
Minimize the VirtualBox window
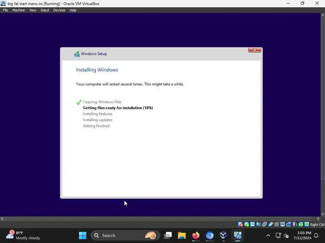pyautogui.click(x=288, y=3)
